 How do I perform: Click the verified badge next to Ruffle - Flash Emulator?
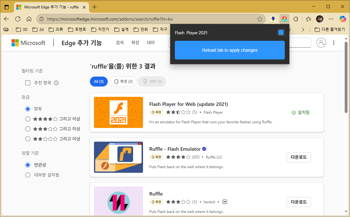pyautogui.click(x=204, y=149)
